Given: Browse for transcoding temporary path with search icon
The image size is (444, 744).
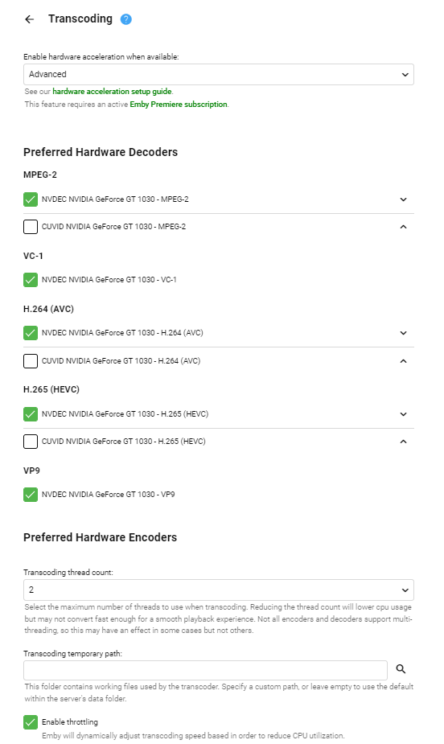Looking at the screenshot, I should [x=401, y=669].
